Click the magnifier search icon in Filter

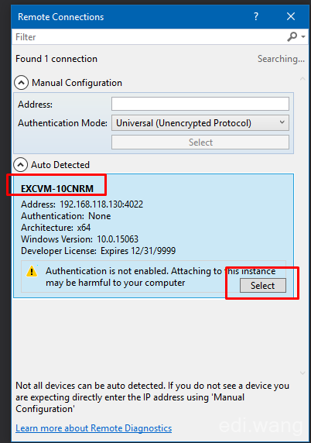[x=292, y=36]
